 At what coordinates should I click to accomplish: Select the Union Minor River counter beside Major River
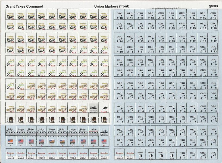pos(83,131)
